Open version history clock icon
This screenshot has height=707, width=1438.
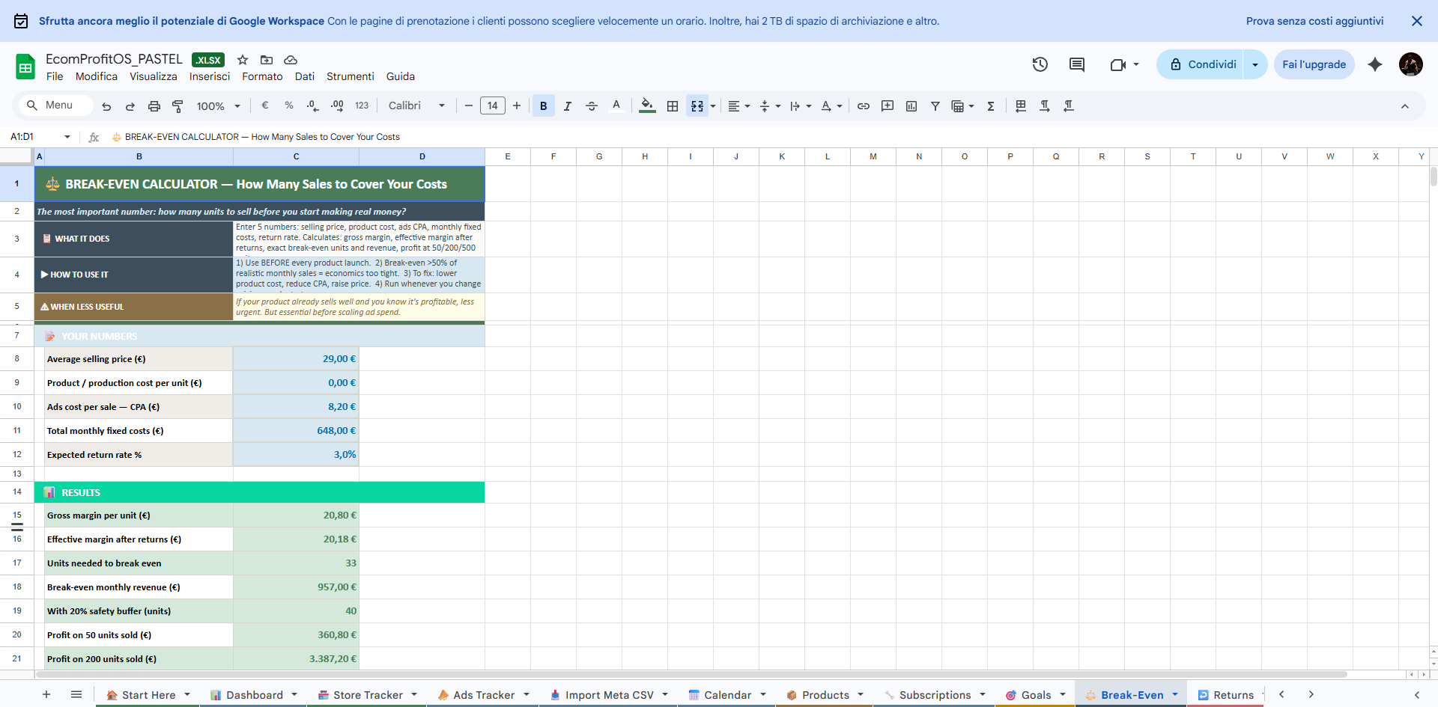(1040, 64)
